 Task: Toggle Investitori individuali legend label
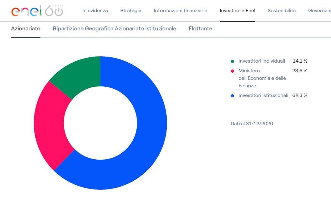[x=262, y=61]
